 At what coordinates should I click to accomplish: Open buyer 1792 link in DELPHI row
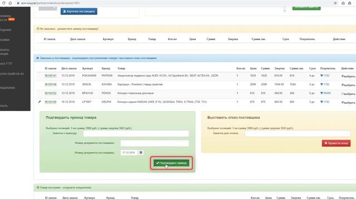tap(327, 102)
